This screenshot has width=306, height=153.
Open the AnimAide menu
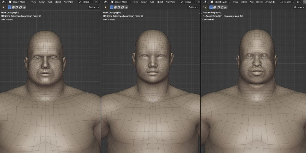pos(68,2)
